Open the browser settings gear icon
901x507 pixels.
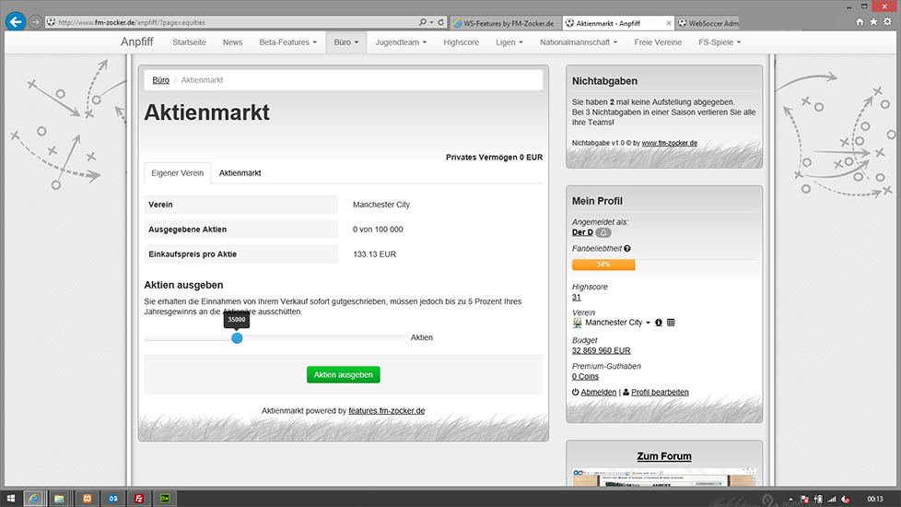coord(887,21)
